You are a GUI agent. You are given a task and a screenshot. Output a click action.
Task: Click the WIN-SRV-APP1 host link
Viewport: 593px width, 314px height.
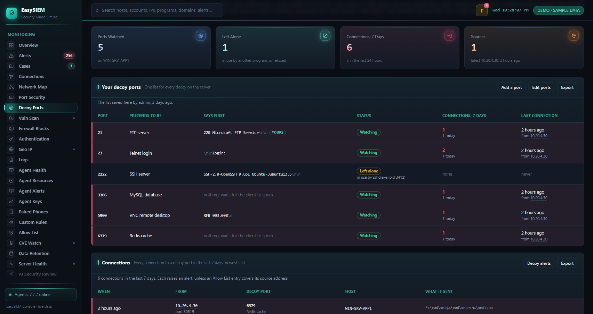click(x=358, y=308)
